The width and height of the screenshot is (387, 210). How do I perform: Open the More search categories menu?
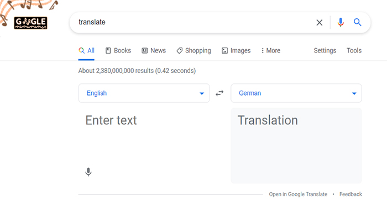coord(271,51)
